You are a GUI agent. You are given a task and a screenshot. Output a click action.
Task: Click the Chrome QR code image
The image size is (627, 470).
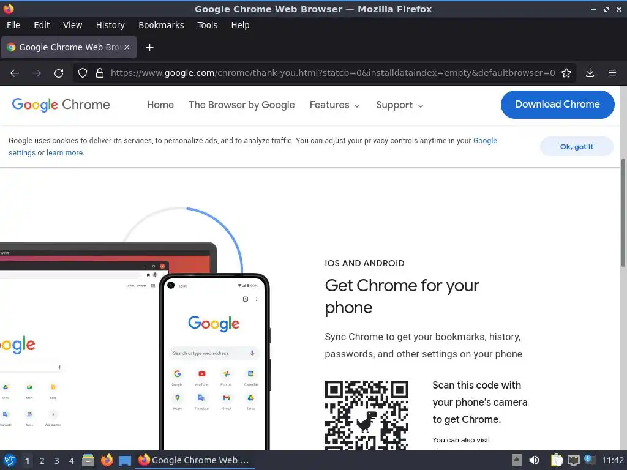[366, 416]
